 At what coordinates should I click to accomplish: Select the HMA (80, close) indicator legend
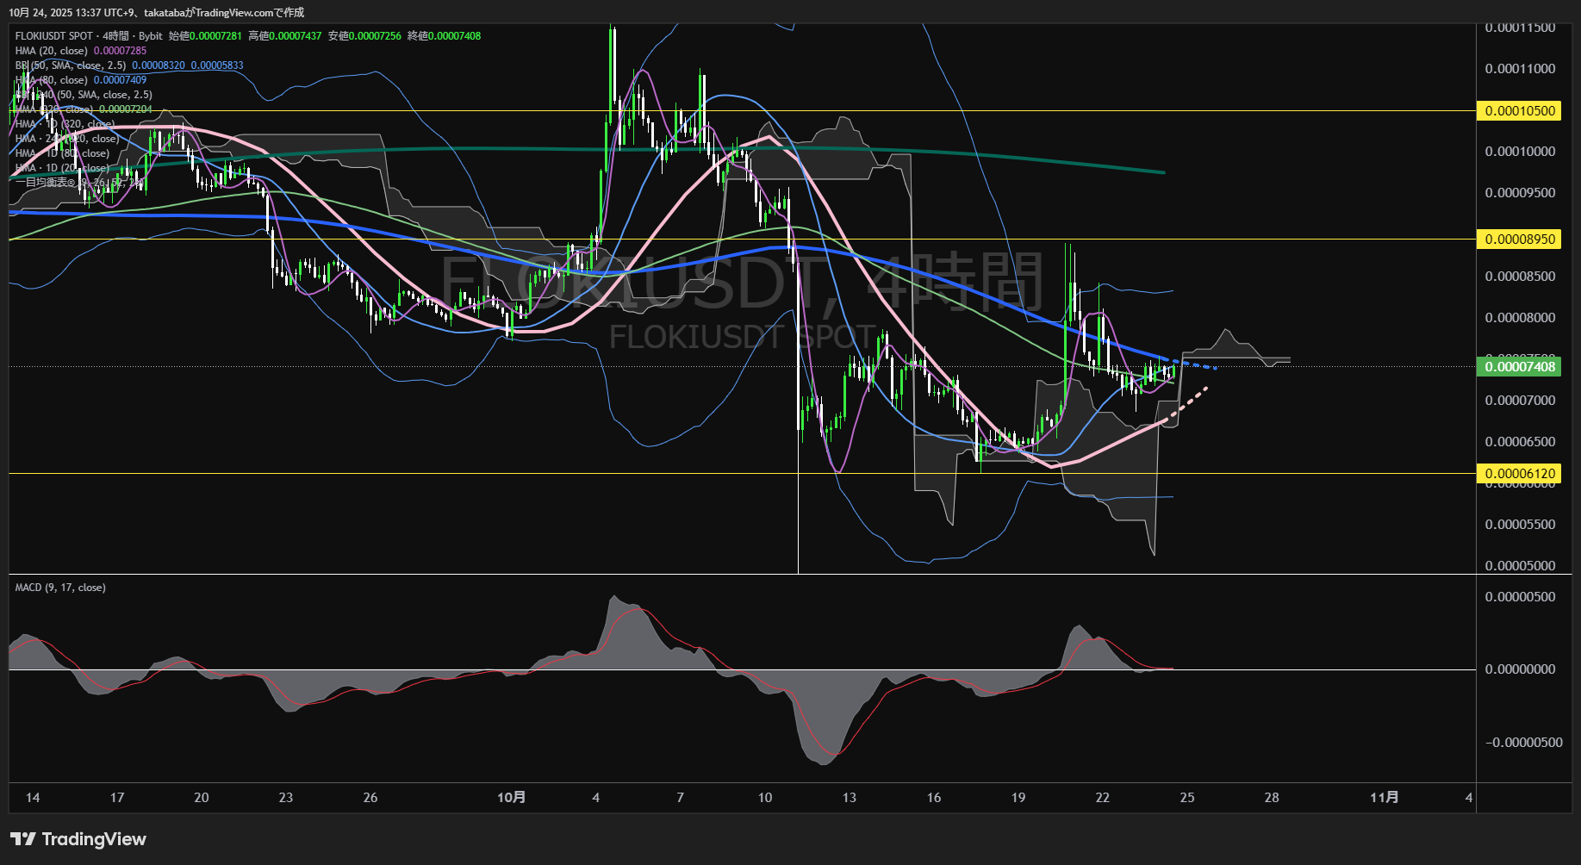(52, 80)
